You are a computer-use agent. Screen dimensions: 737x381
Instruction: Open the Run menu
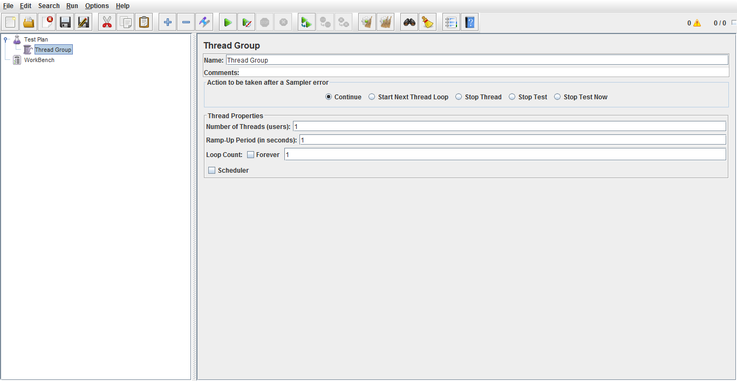click(72, 6)
